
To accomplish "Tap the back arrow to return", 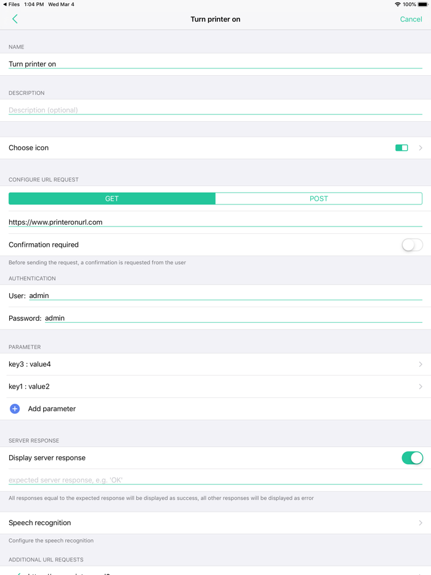I will point(14,19).
